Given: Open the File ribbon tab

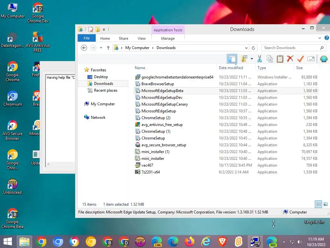Looking at the screenshot, I should [x=86, y=38].
